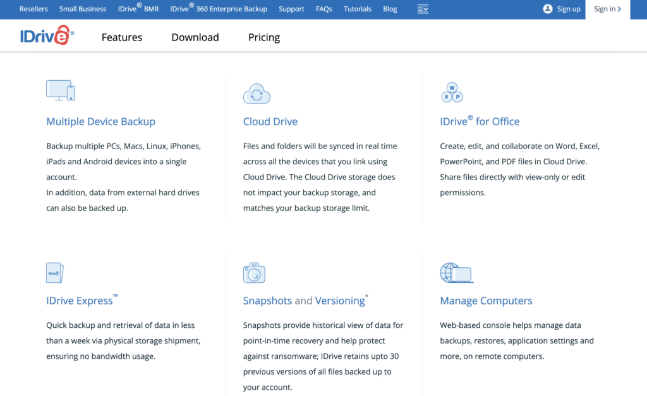Click the Versioning link in heading
Image resolution: width=647 pixels, height=396 pixels.
coord(340,301)
